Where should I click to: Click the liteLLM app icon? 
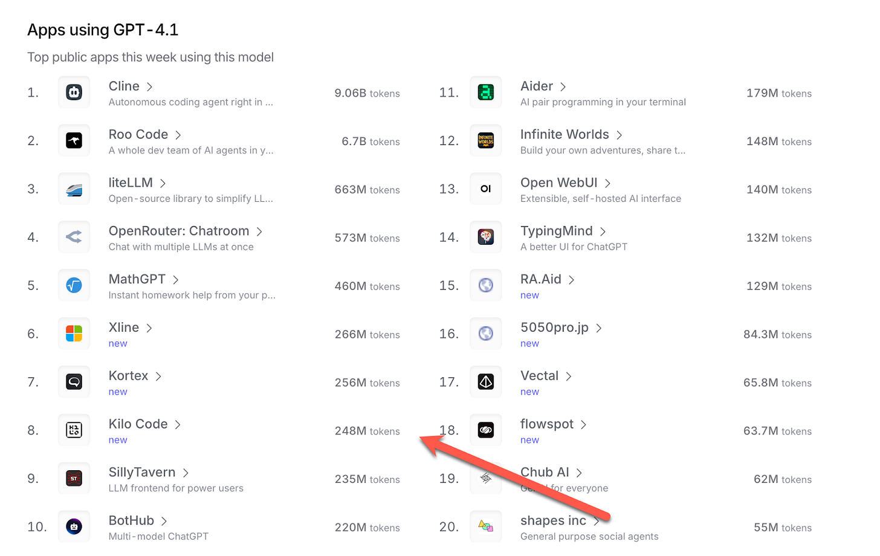(x=74, y=189)
